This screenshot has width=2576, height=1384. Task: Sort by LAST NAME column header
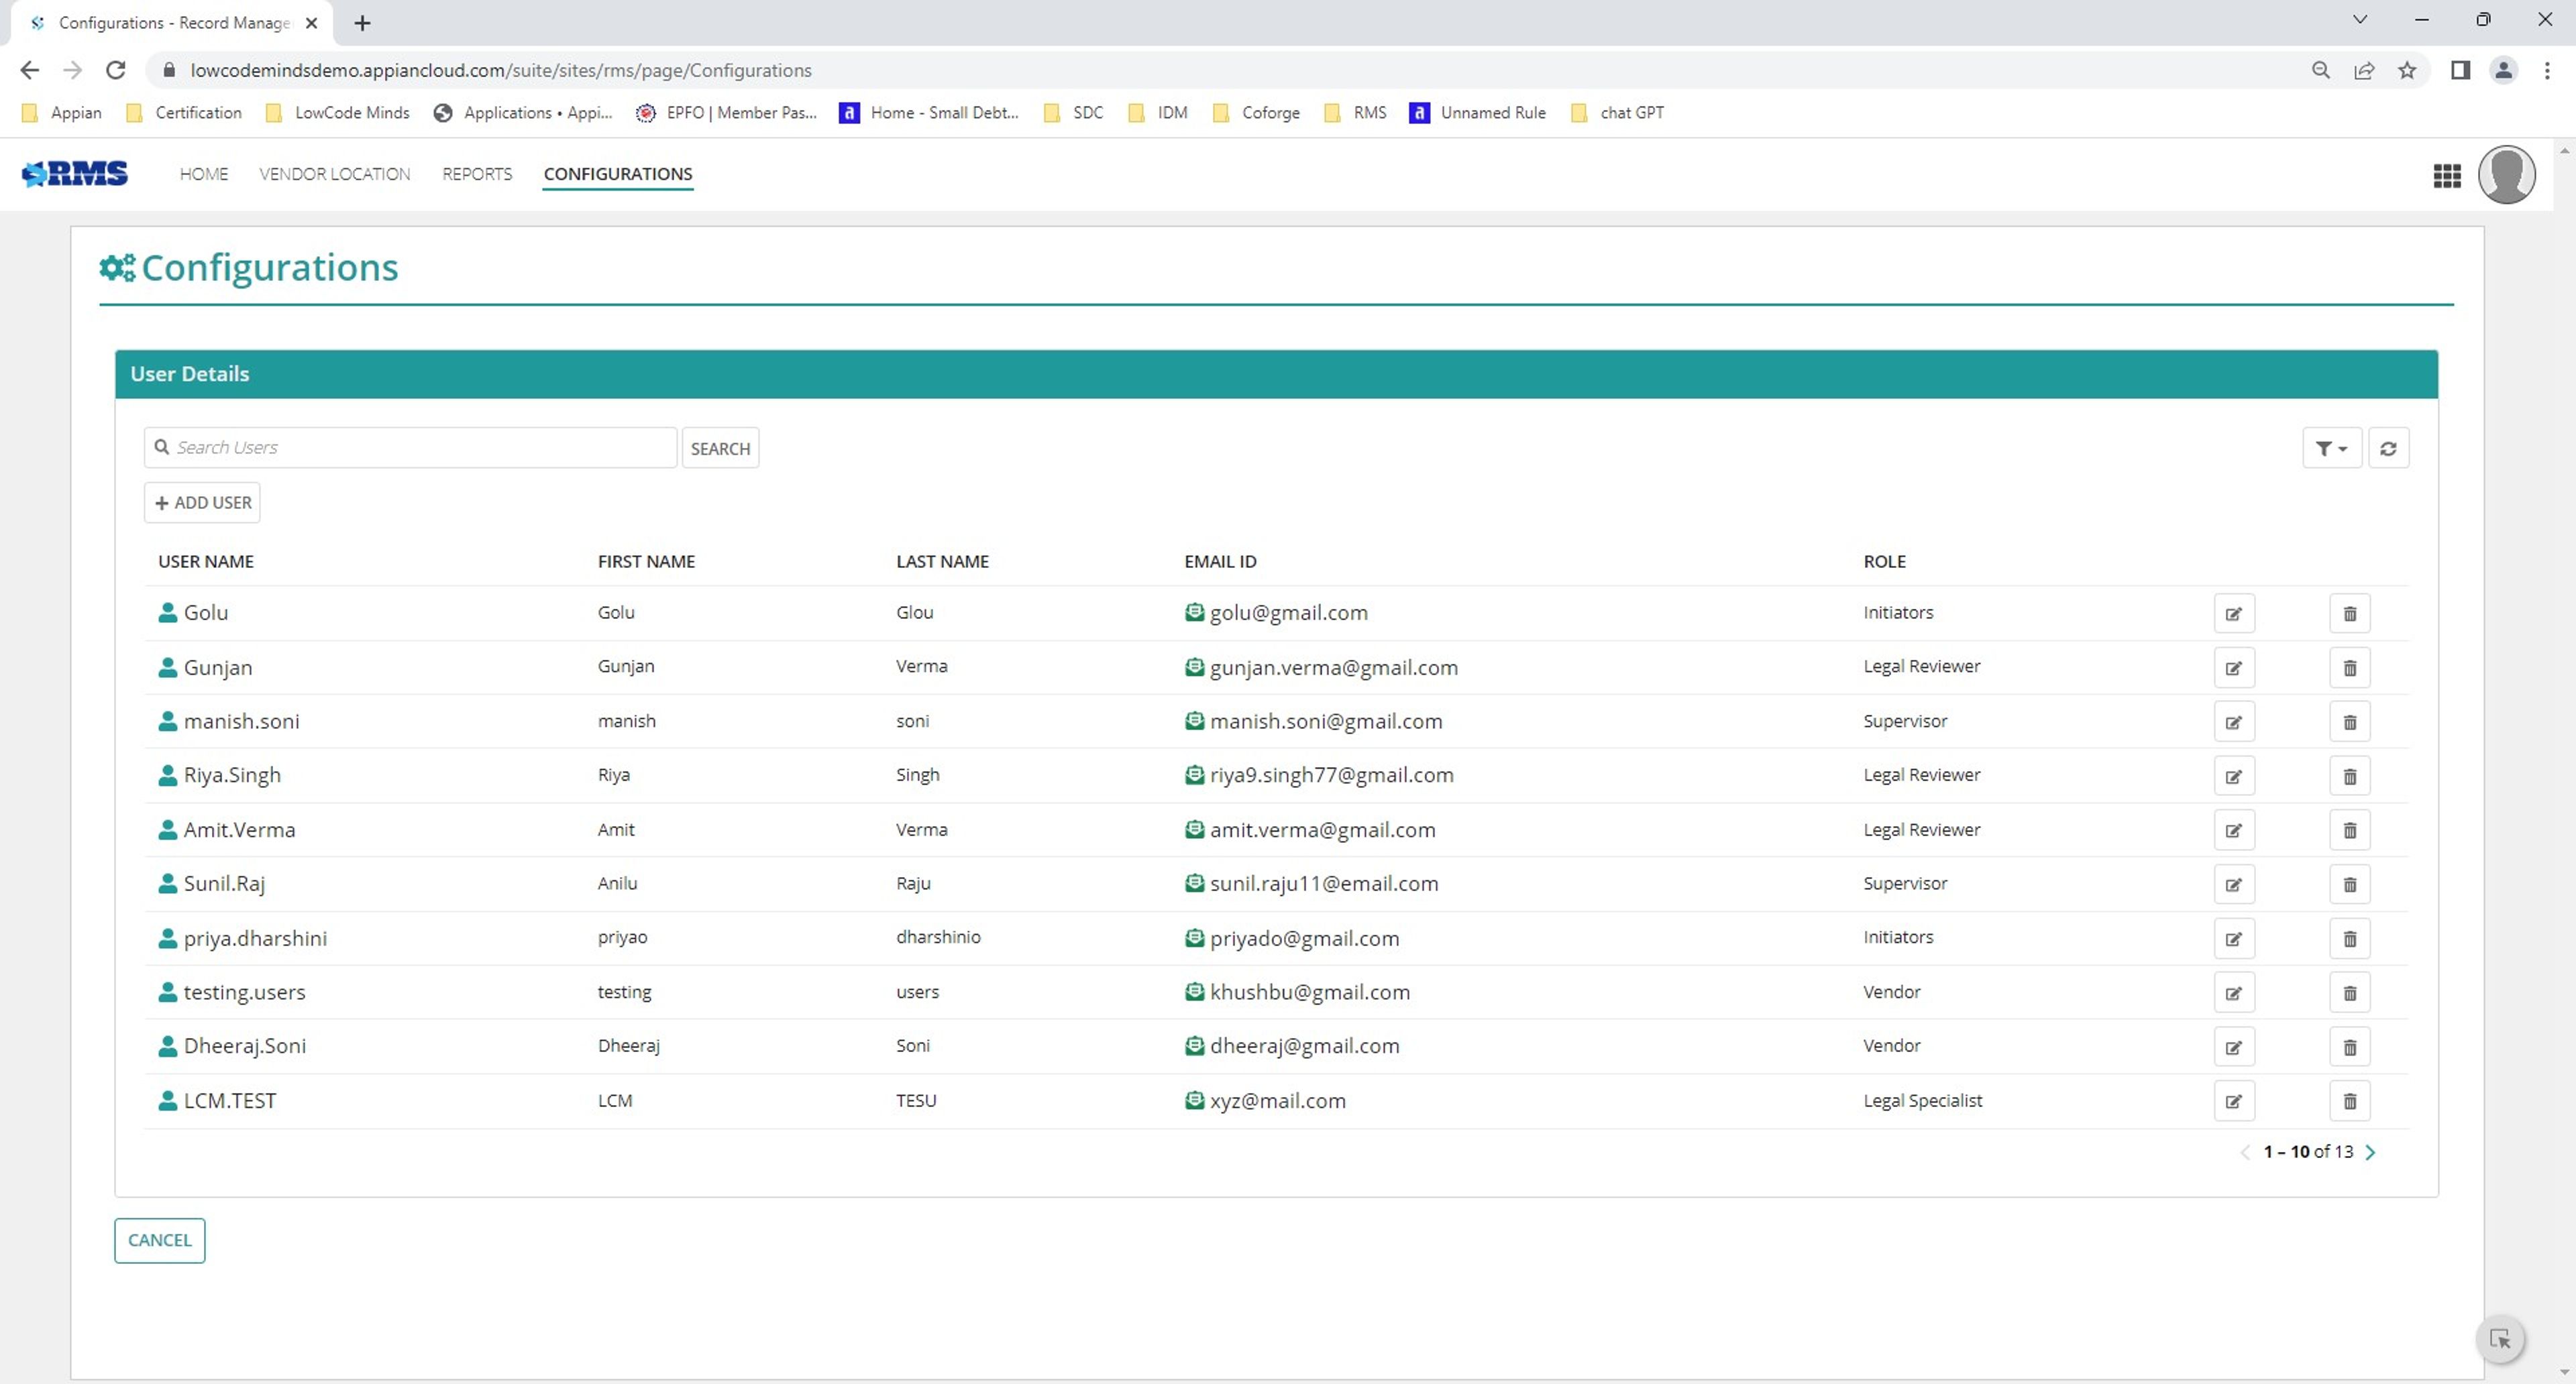coord(942,562)
